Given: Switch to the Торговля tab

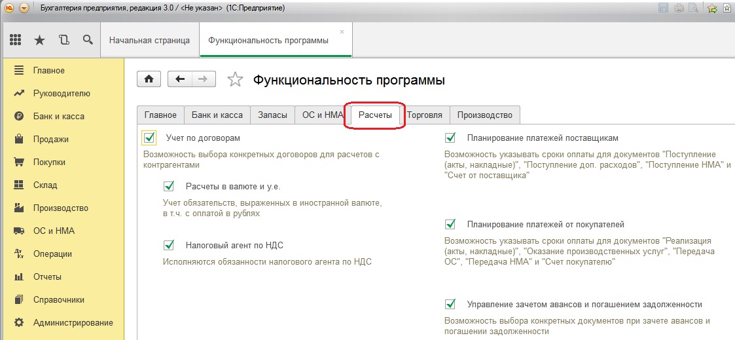Looking at the screenshot, I should pos(425,115).
